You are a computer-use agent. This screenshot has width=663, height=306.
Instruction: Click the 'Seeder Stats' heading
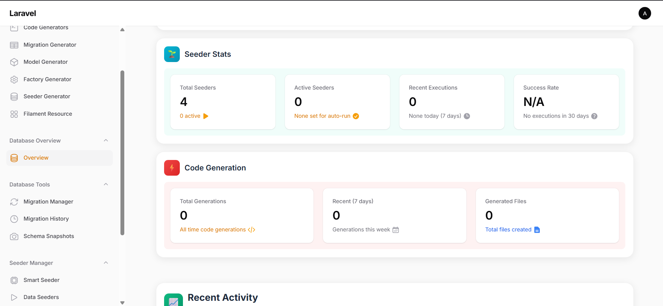(x=208, y=54)
